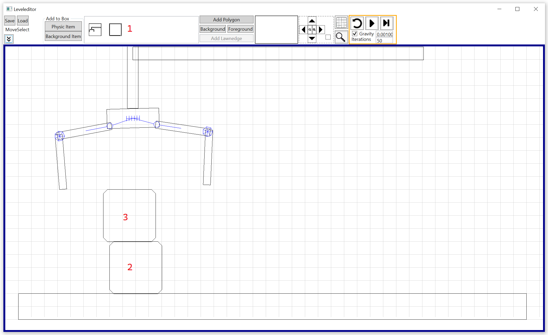The width and height of the screenshot is (548, 335).
Task: Select the Physic Item tab
Action: tap(63, 27)
